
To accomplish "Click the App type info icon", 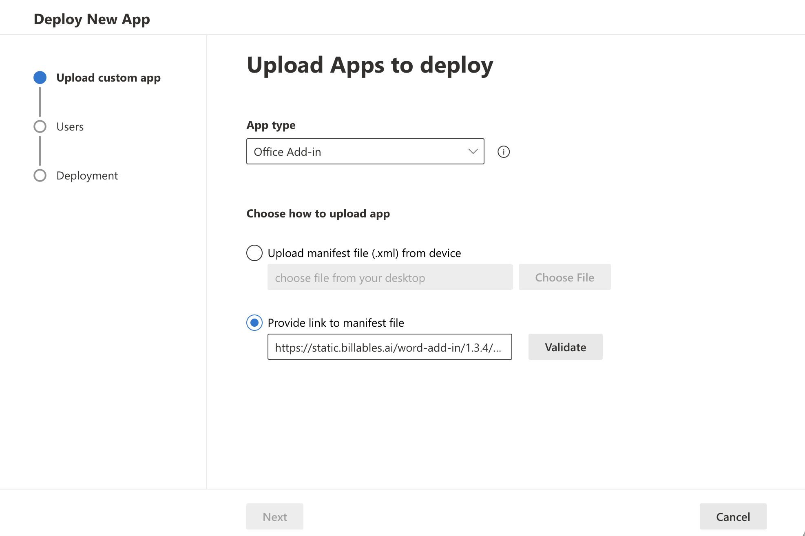I will 504,152.
